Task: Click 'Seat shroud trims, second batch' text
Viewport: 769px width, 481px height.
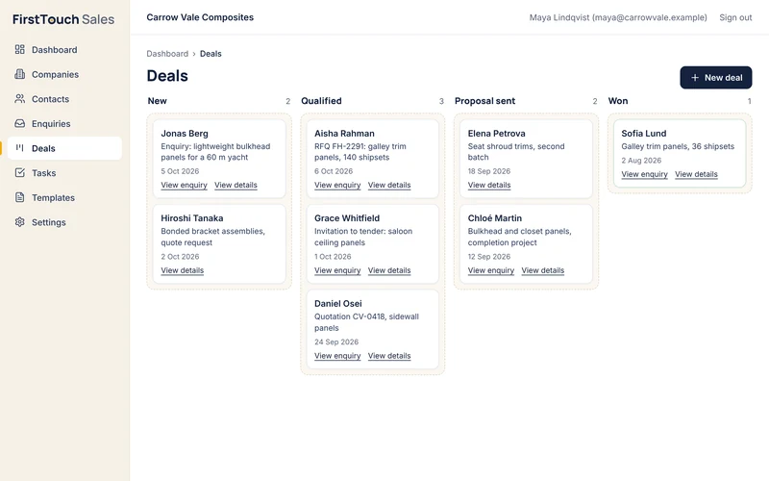Action: [516, 152]
